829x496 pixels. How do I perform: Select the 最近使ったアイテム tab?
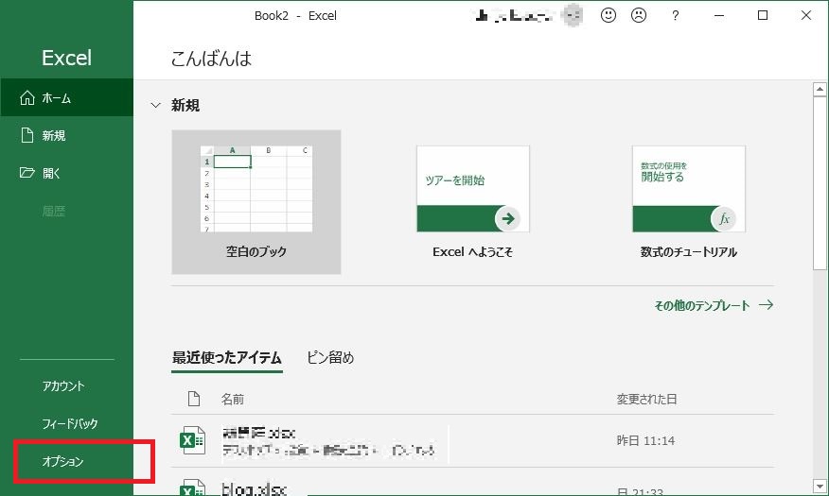point(227,358)
